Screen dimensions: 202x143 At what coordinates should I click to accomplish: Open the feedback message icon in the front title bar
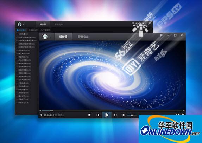tap(161, 35)
